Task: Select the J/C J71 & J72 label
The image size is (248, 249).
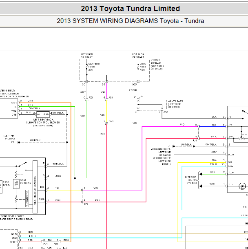Action: (x=175, y=104)
